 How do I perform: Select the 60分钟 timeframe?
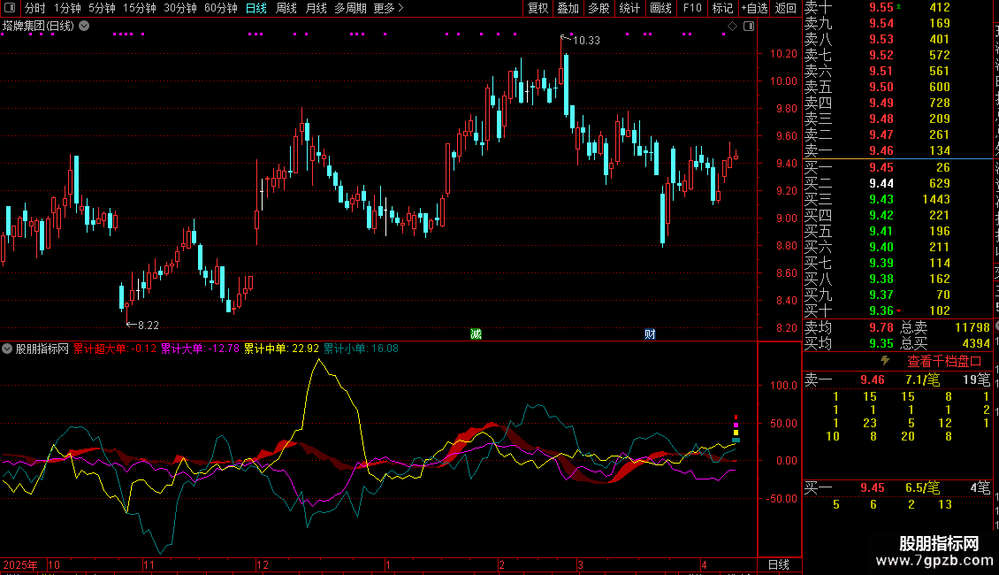pyautogui.click(x=220, y=8)
